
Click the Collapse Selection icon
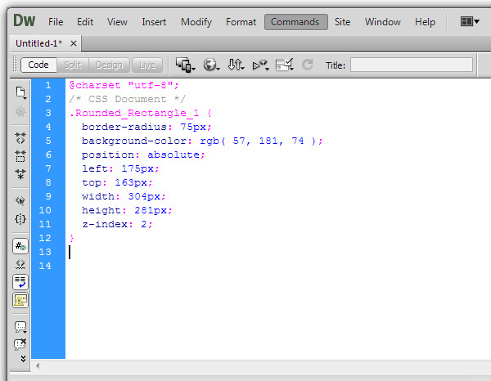point(20,155)
